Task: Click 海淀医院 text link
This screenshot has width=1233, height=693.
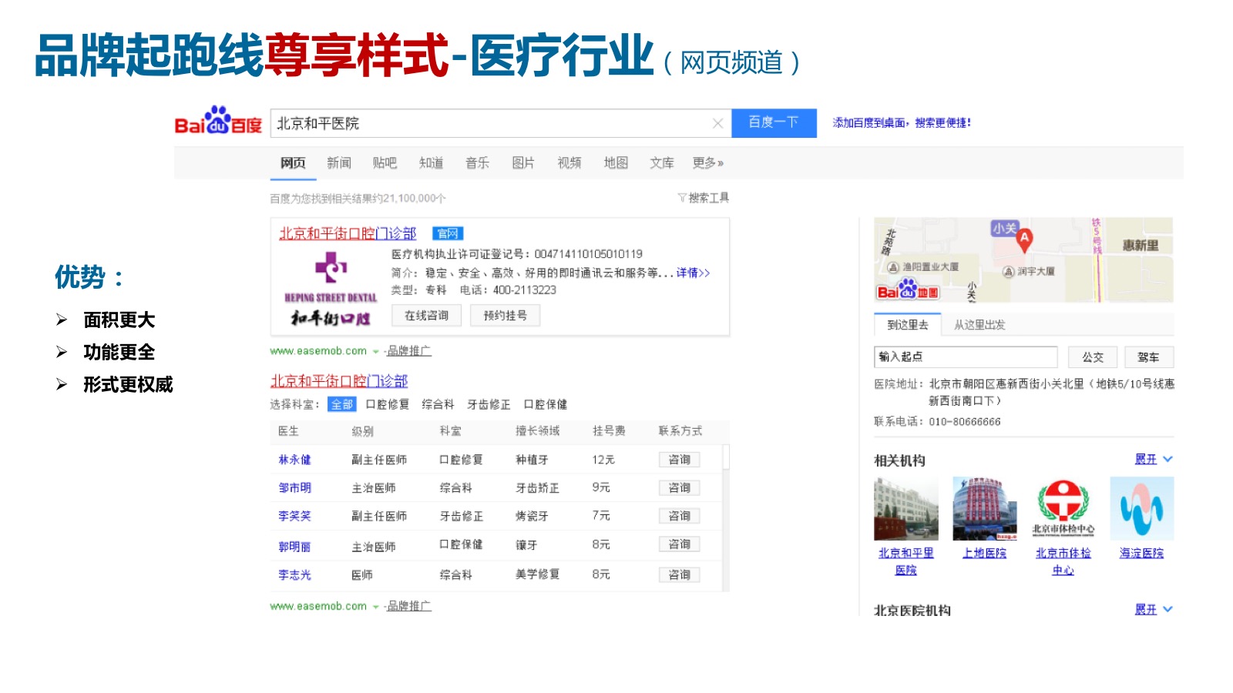Action: [x=1142, y=553]
